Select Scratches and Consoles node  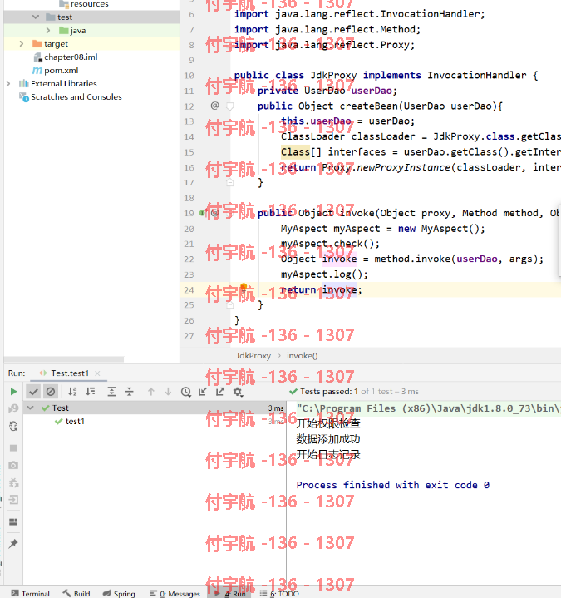coord(76,96)
